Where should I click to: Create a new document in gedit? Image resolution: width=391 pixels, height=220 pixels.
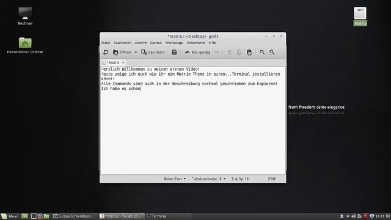(106, 52)
